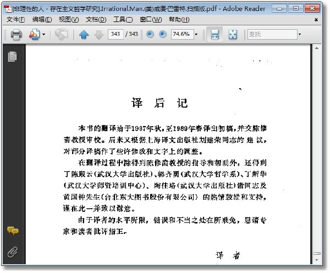Go to previous page with blue up arrow

point(84,34)
